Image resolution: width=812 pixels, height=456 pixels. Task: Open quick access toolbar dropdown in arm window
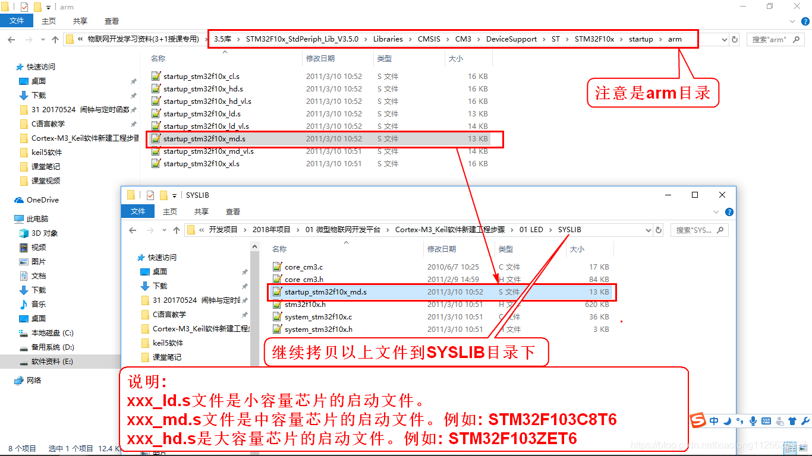tap(48, 7)
